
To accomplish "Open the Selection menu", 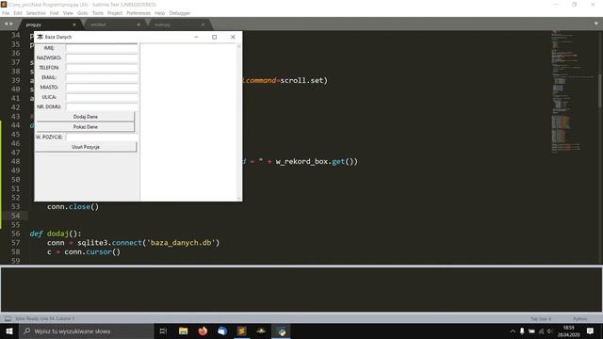I will [x=36, y=13].
